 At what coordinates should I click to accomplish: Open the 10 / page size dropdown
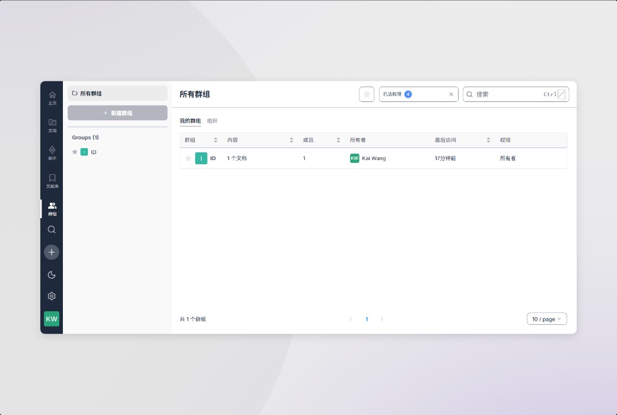click(547, 319)
